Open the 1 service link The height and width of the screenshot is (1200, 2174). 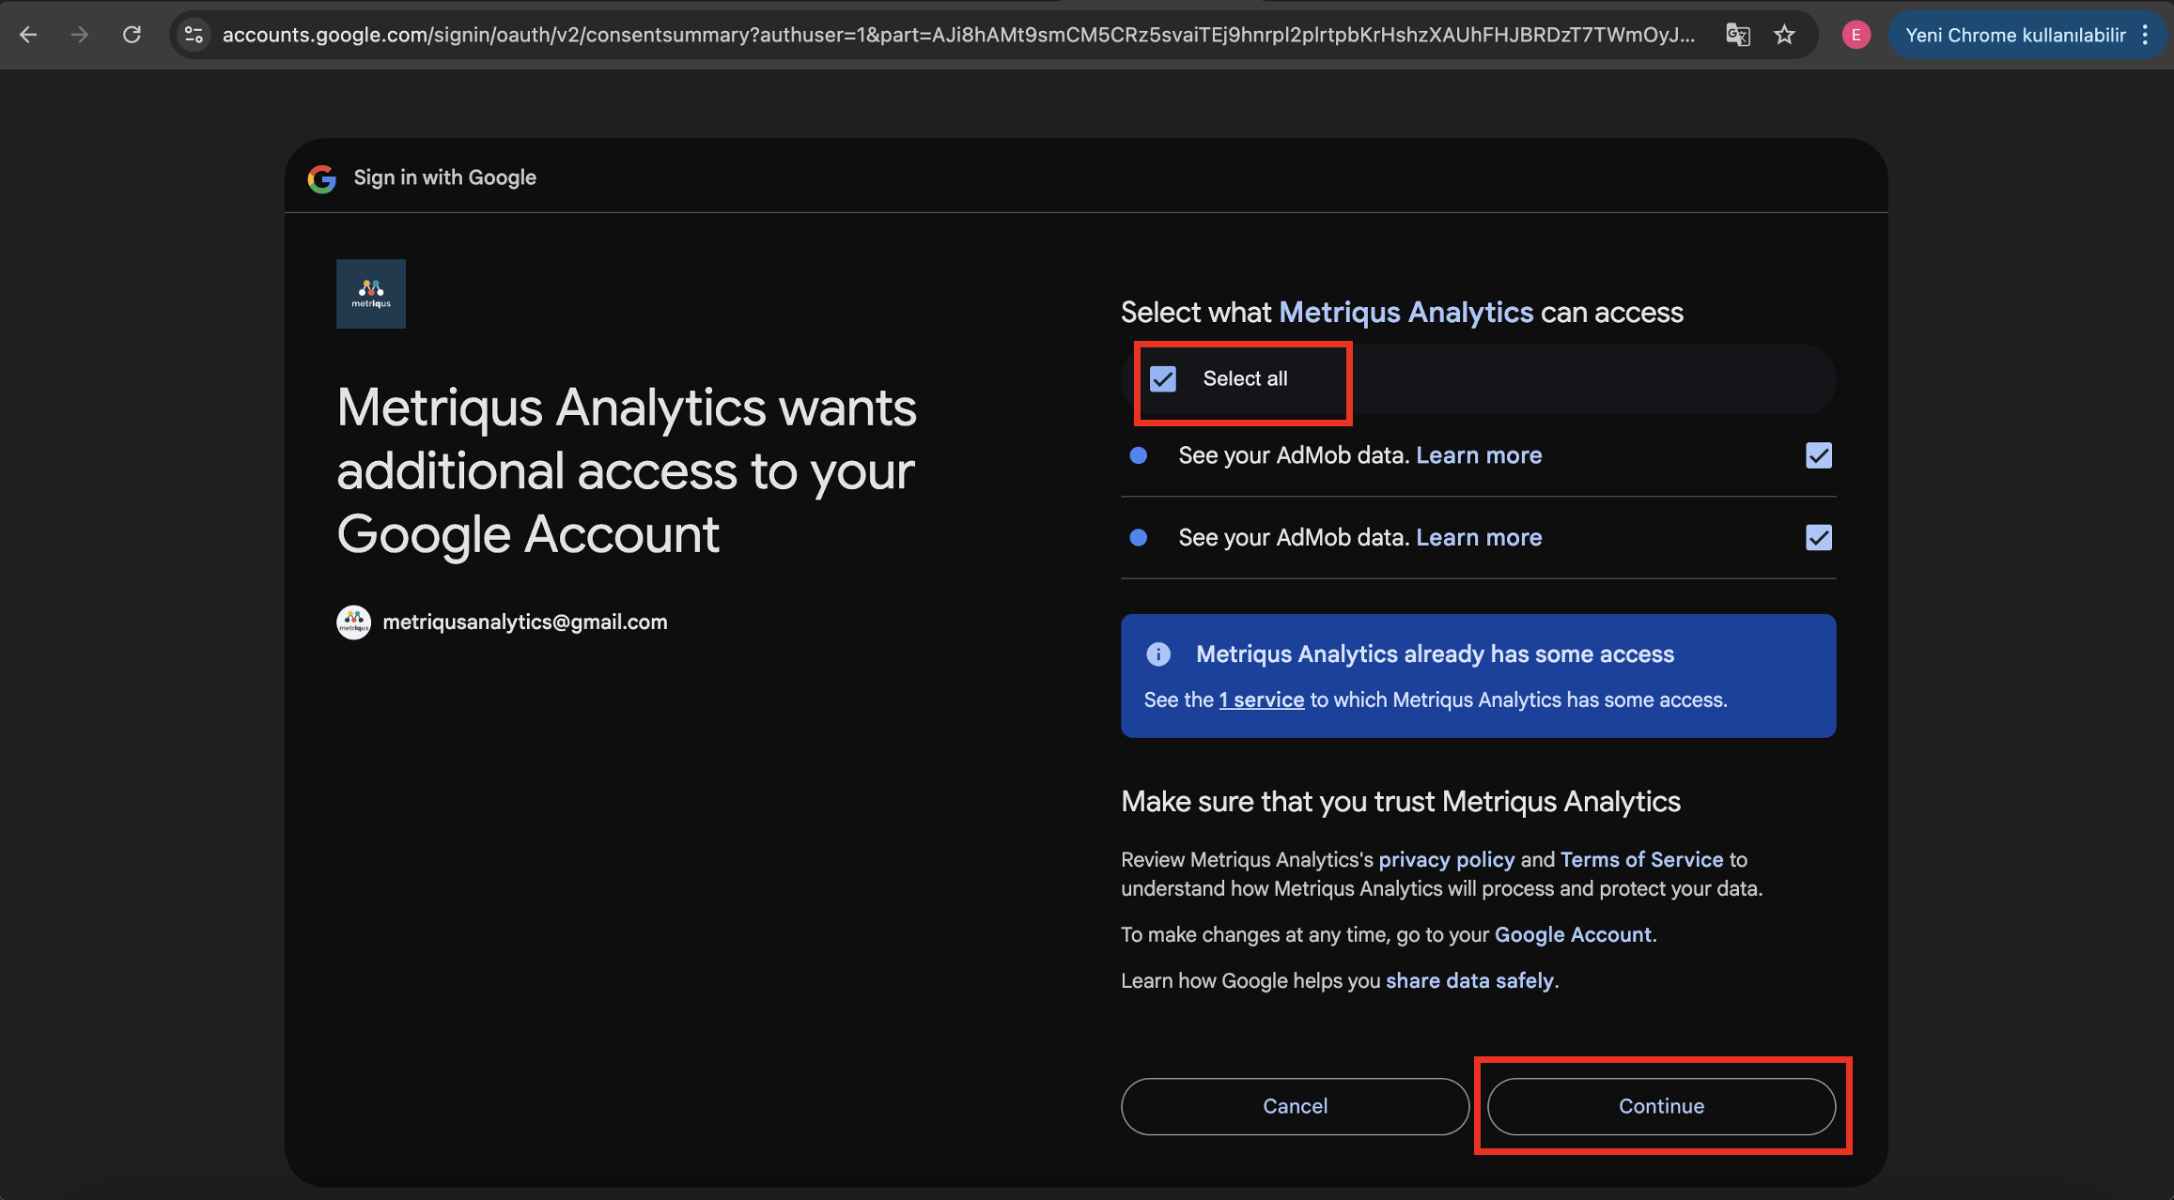click(1262, 700)
